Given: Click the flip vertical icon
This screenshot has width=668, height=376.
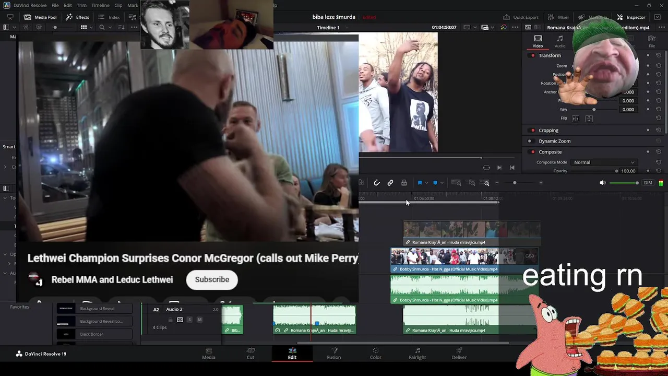Looking at the screenshot, I should [589, 119].
